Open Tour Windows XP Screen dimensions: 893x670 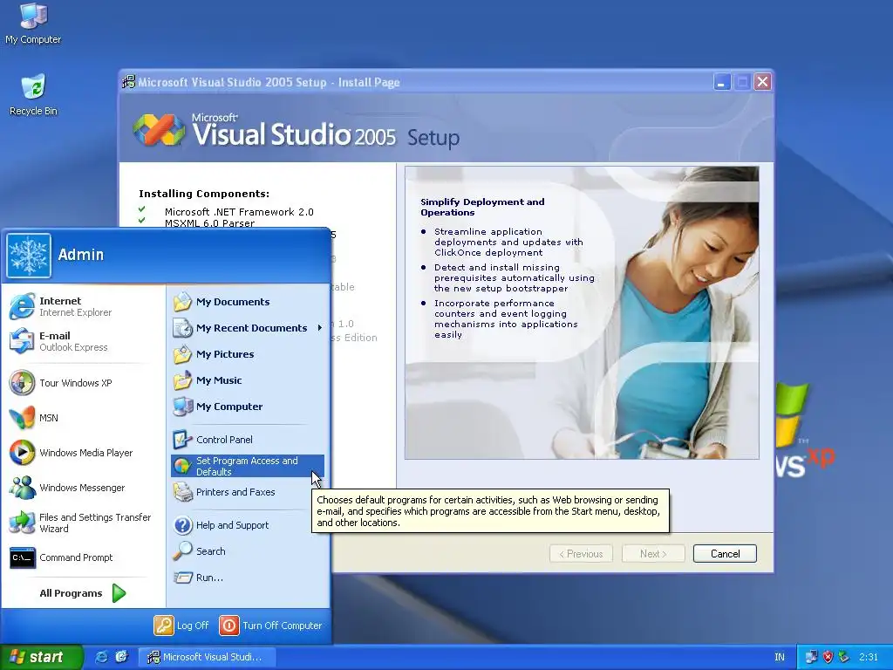(x=83, y=383)
